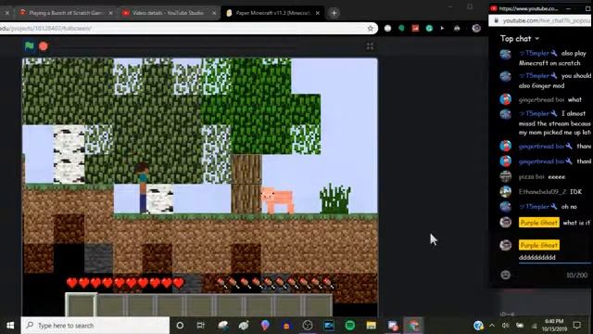593x334 pixels.
Task: Click the Purple Ghost 'what is it' message badge
Action: coord(539,223)
